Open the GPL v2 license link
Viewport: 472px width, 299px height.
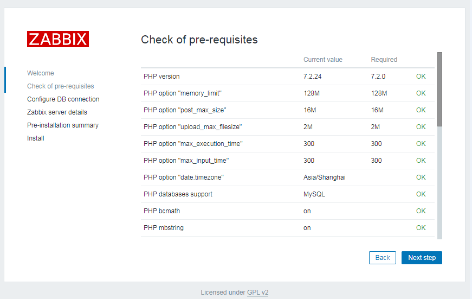(257, 292)
